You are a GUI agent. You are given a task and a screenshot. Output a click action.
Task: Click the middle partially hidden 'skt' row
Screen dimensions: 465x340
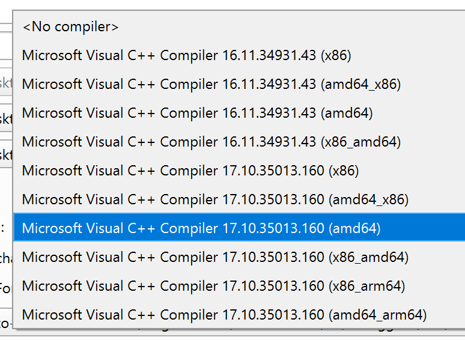6,118
